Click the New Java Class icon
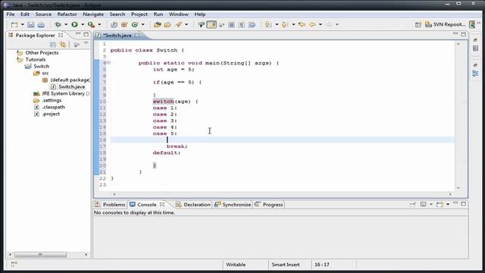Viewport: 485px width, 273px height. click(135, 24)
